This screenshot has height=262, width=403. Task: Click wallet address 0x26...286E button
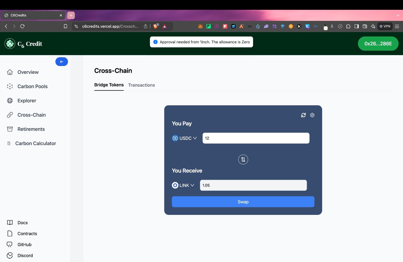378,44
